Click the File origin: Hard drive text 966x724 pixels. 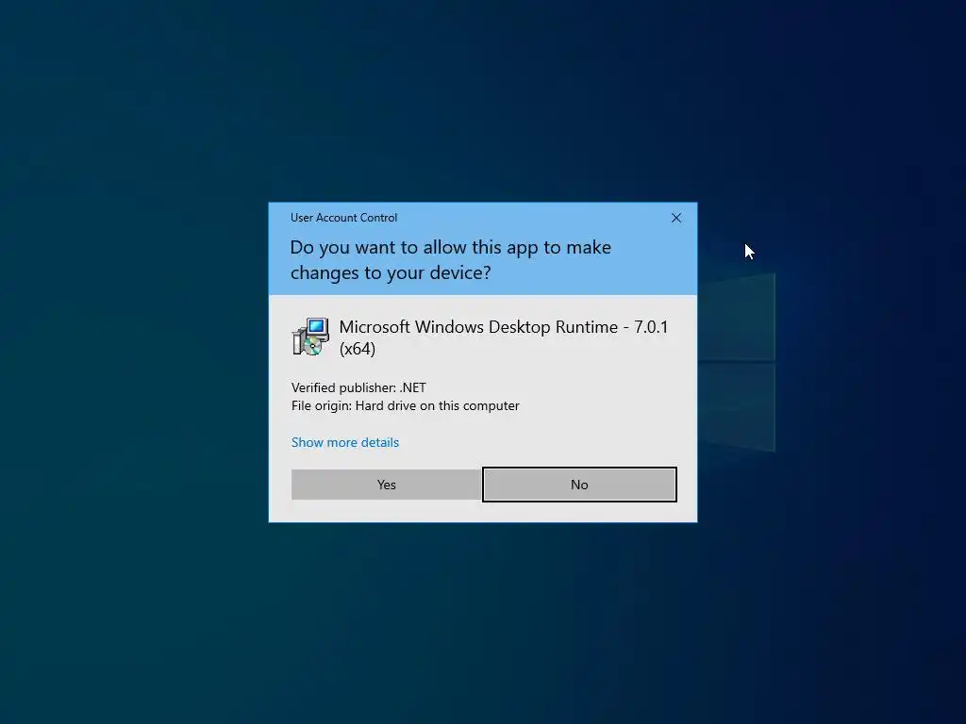click(406, 405)
